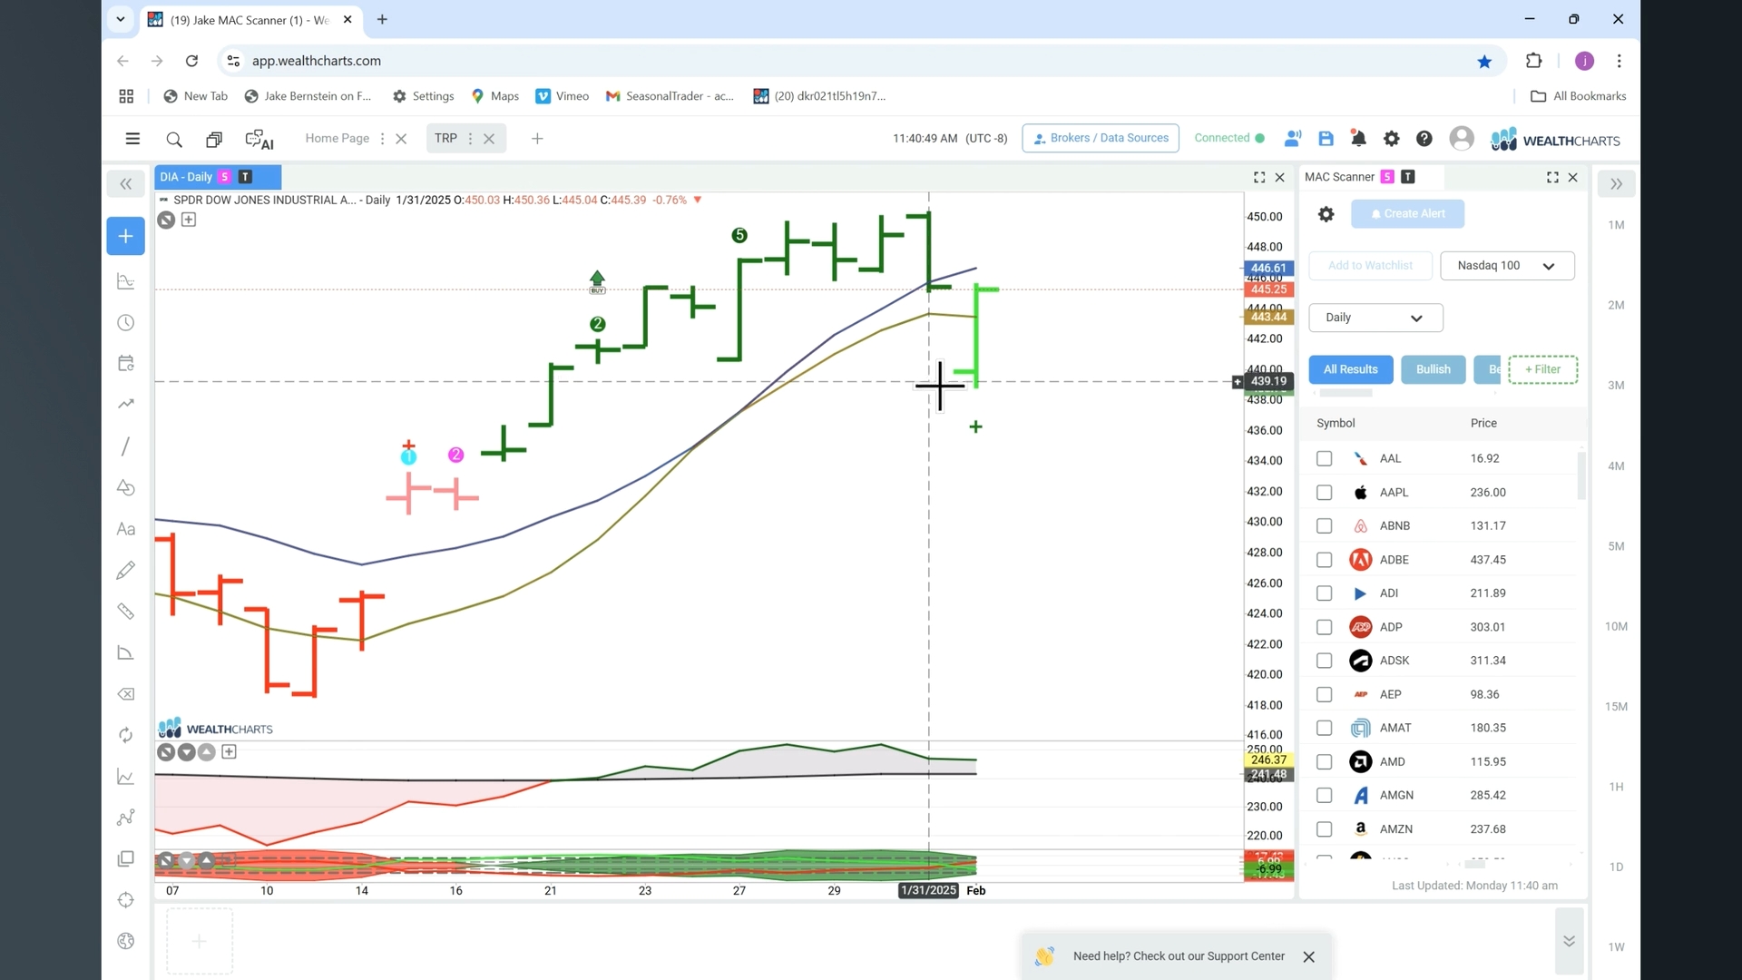Expand the right panel double chevron
The image size is (1742, 980).
[1616, 184]
